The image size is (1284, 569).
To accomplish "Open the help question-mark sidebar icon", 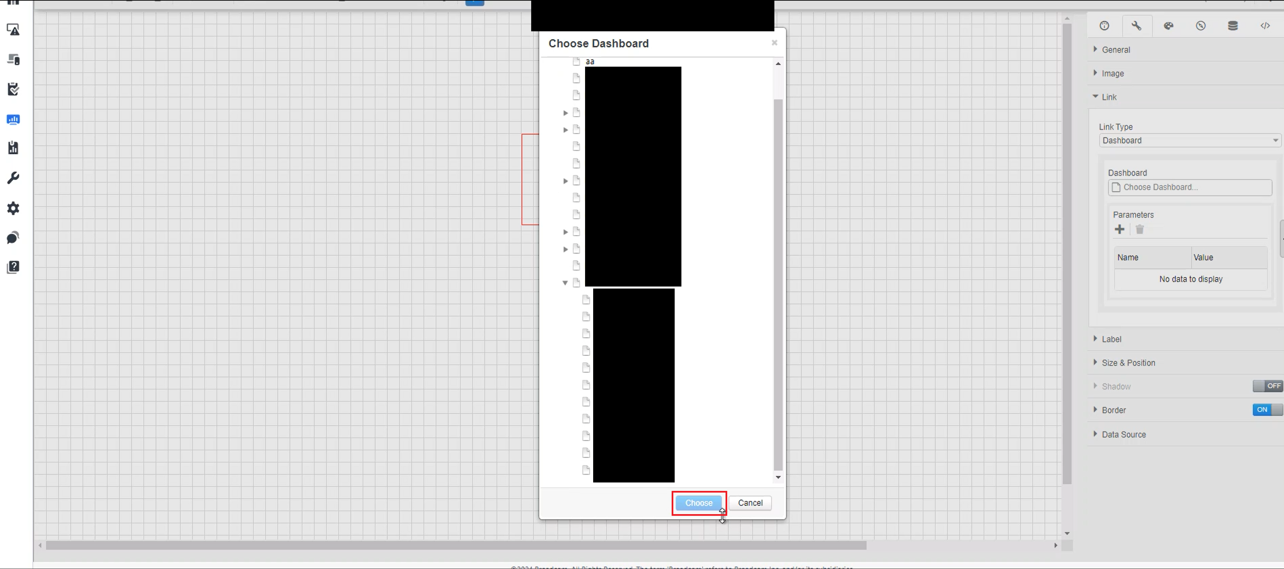I will [x=13, y=267].
